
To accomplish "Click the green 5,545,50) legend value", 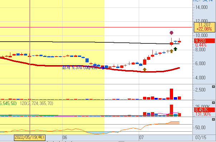I will click(8, 103).
